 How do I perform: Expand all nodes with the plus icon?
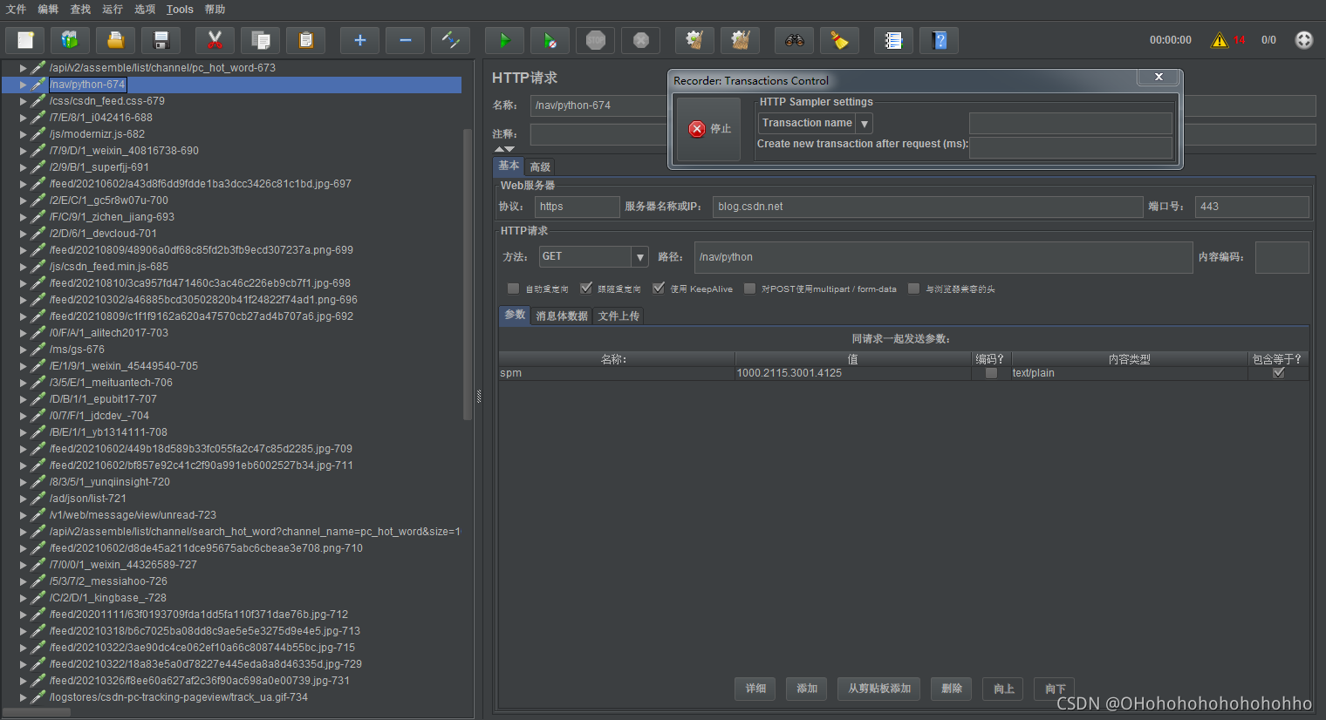pyautogui.click(x=359, y=40)
